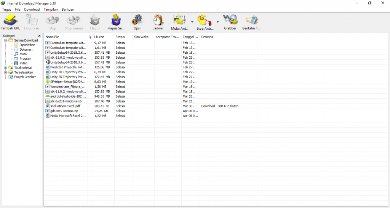
Task: Select Musik category
Action: tap(23, 54)
